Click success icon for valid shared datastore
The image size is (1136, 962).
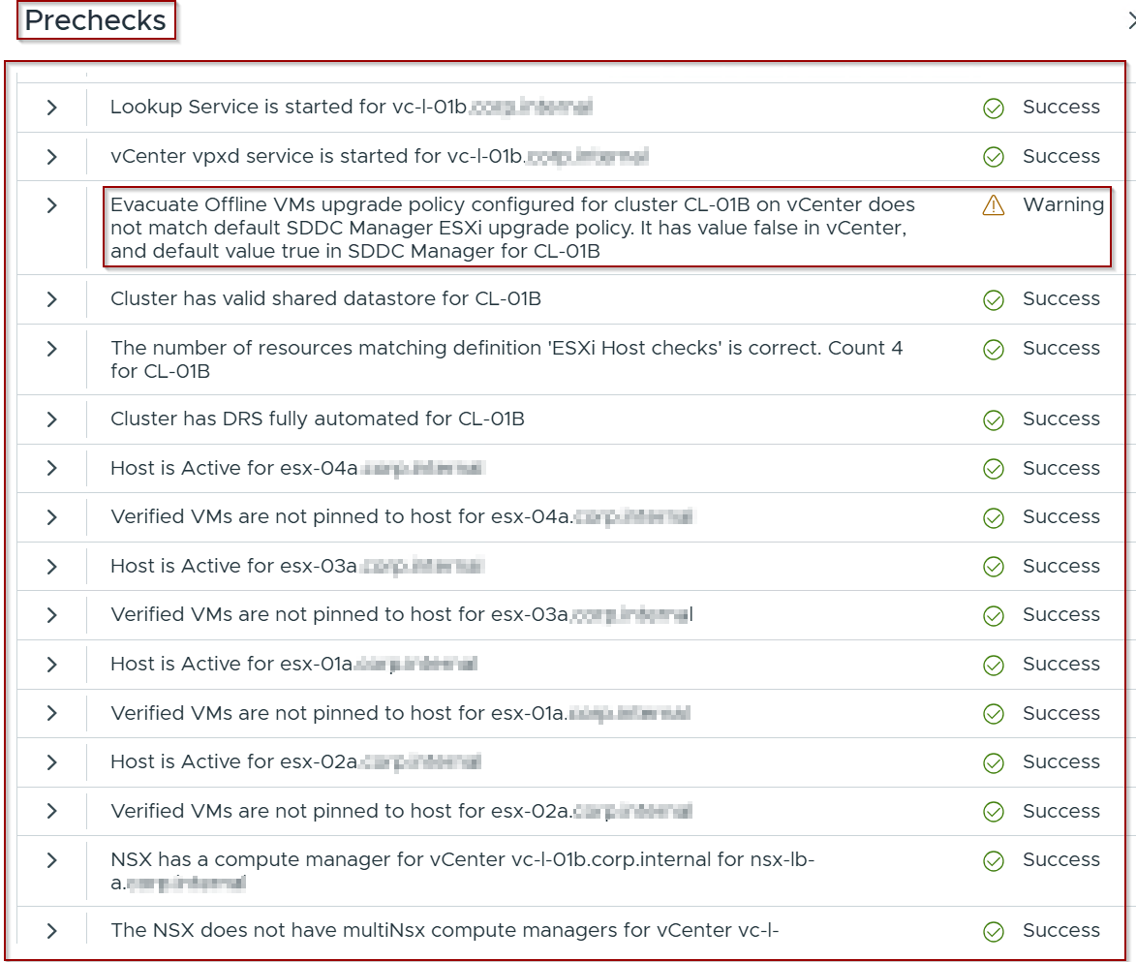coord(994,299)
